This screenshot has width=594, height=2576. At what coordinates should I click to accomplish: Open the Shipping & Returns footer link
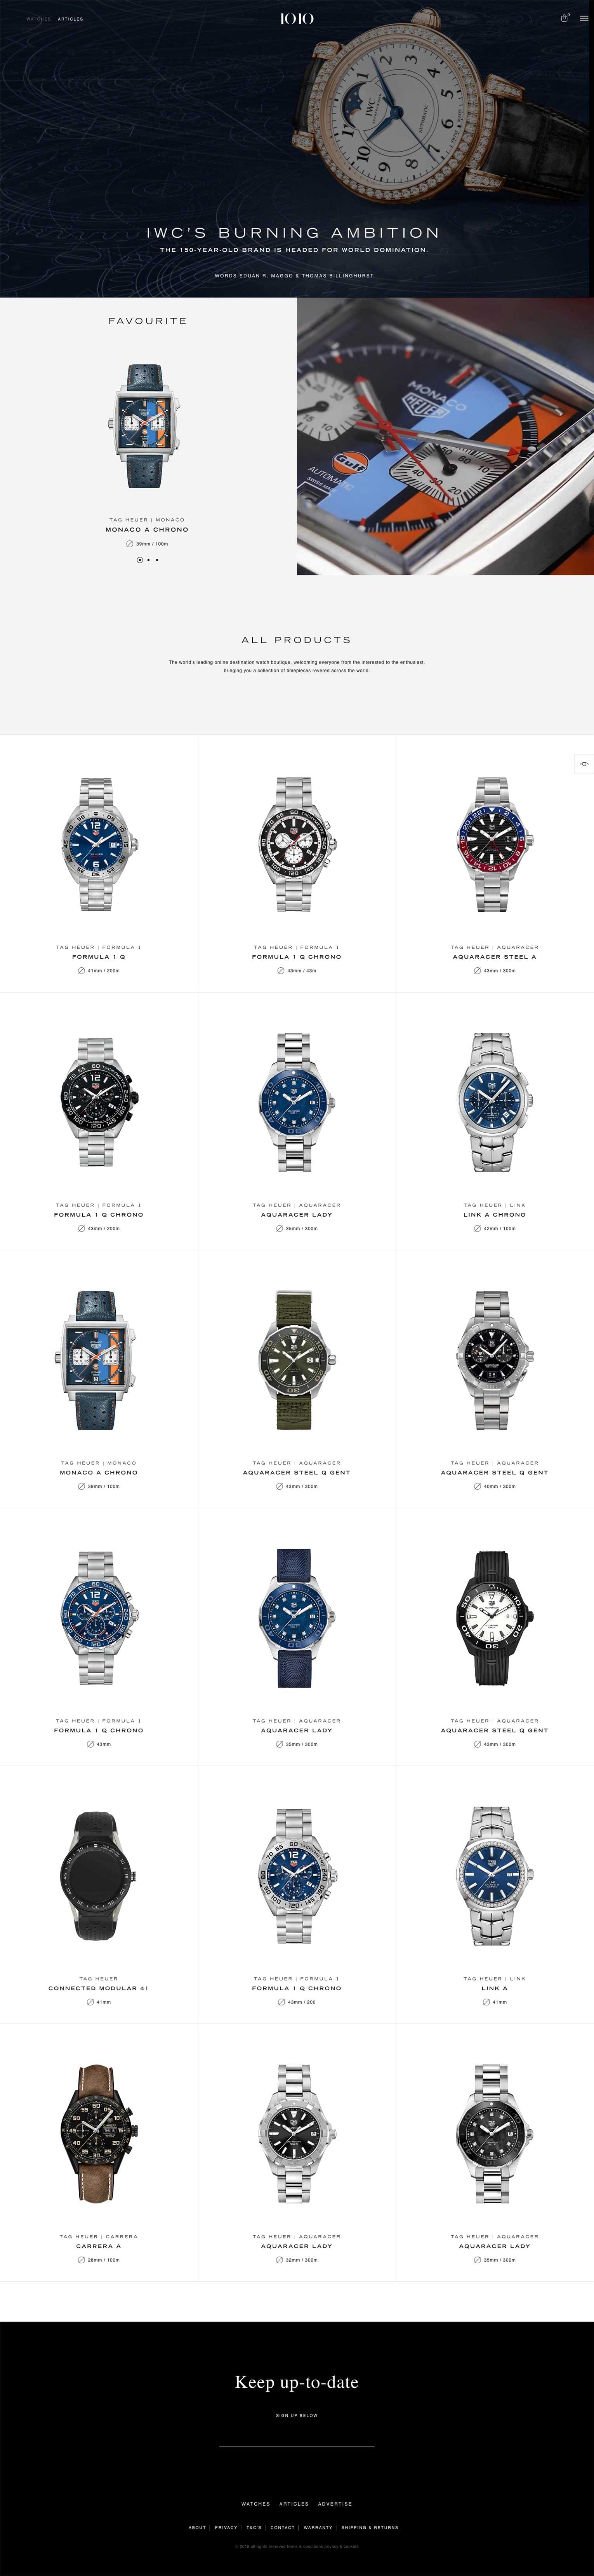tap(369, 2527)
